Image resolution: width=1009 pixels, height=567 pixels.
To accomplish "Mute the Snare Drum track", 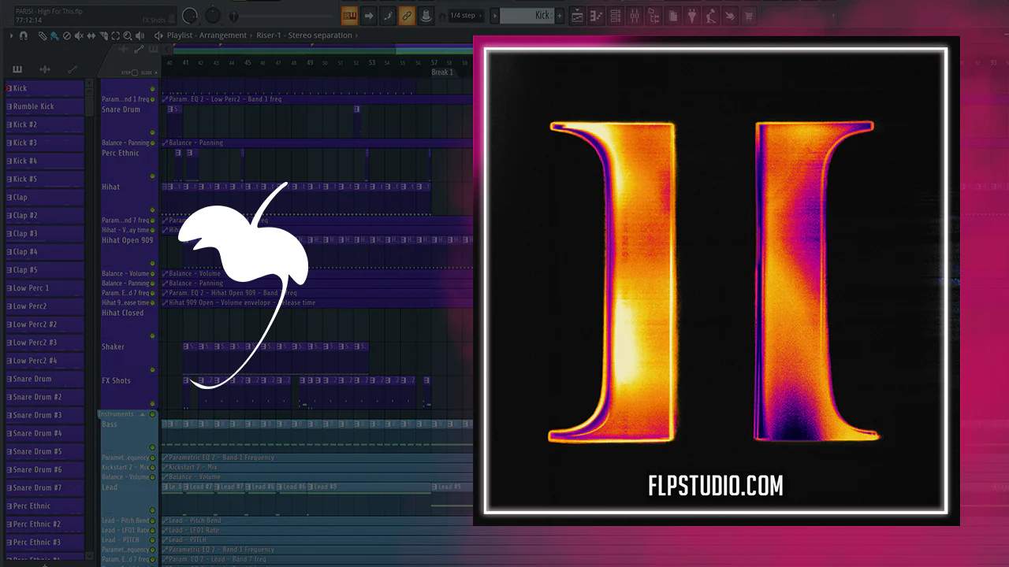I will click(153, 132).
